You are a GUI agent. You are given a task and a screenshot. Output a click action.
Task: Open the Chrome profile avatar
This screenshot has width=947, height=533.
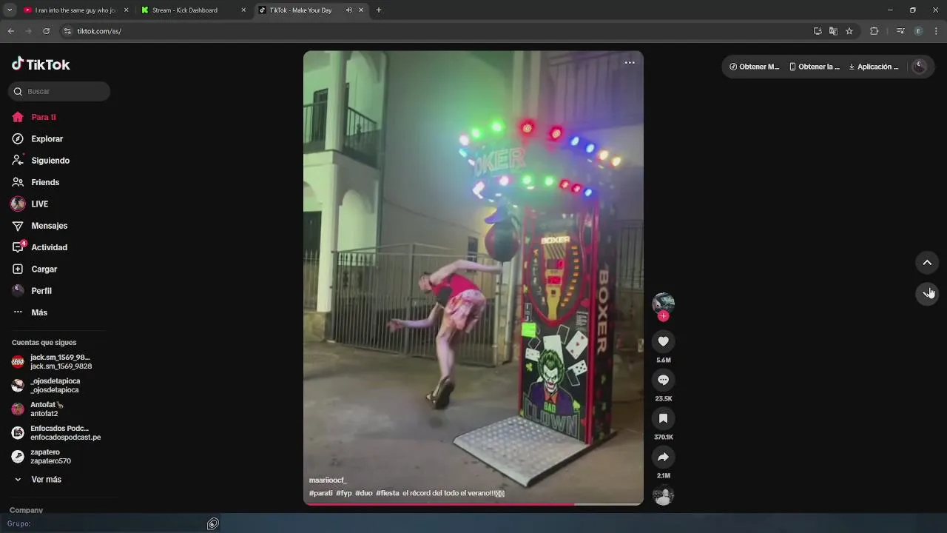click(918, 31)
